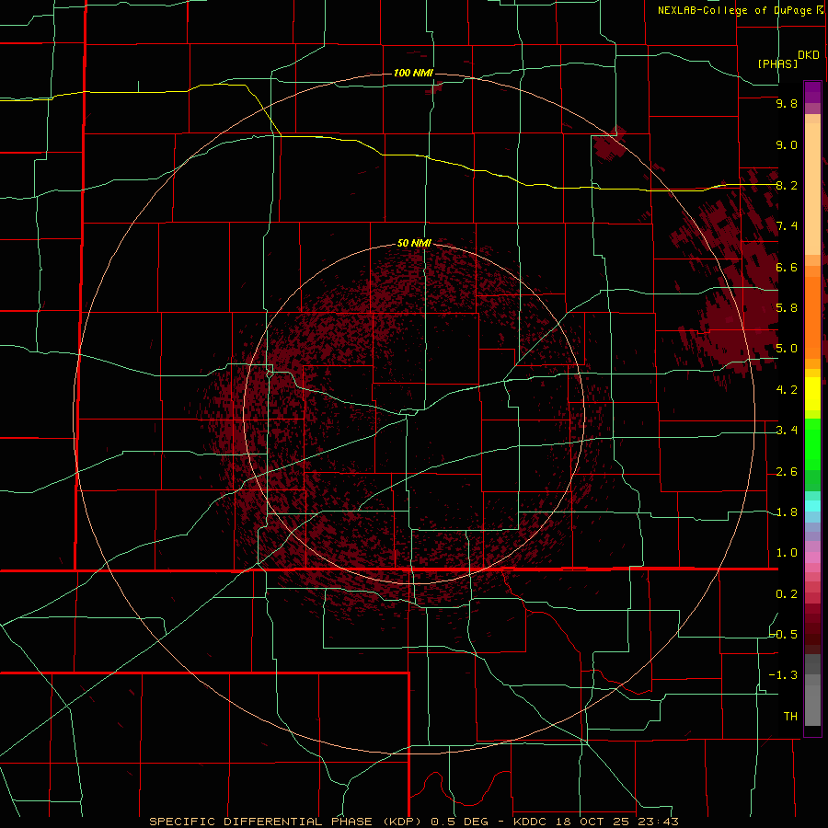
Task: Click the 8.2 scale value
Action: (787, 185)
